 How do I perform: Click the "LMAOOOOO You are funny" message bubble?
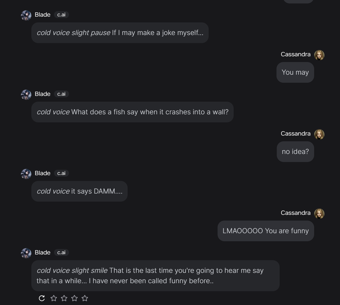pyautogui.click(x=266, y=231)
